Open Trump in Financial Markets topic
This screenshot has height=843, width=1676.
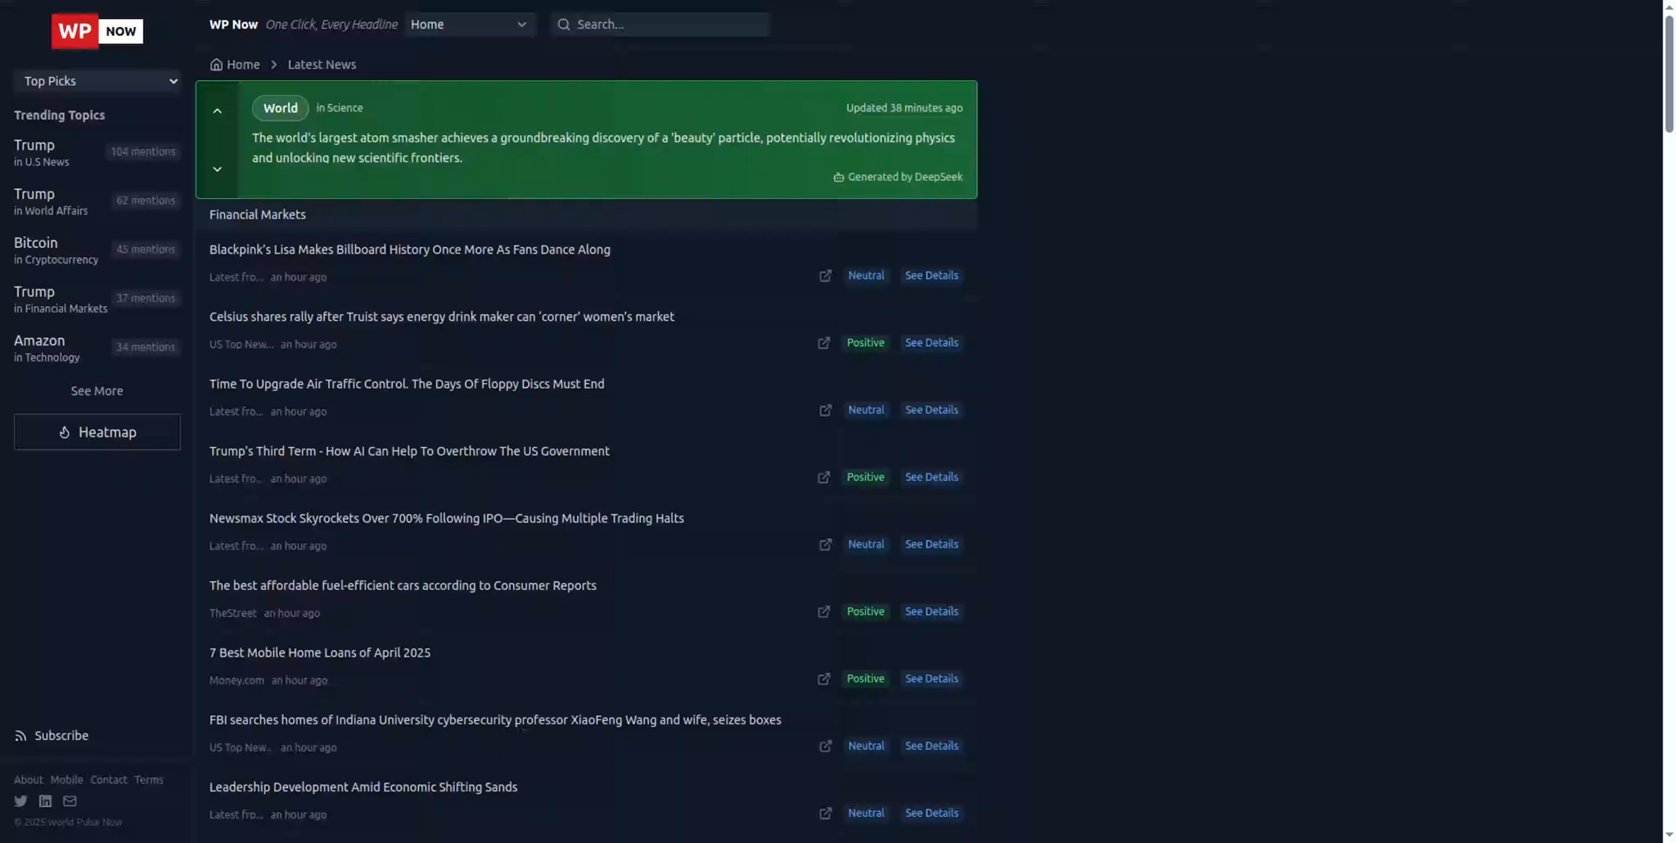pos(97,300)
